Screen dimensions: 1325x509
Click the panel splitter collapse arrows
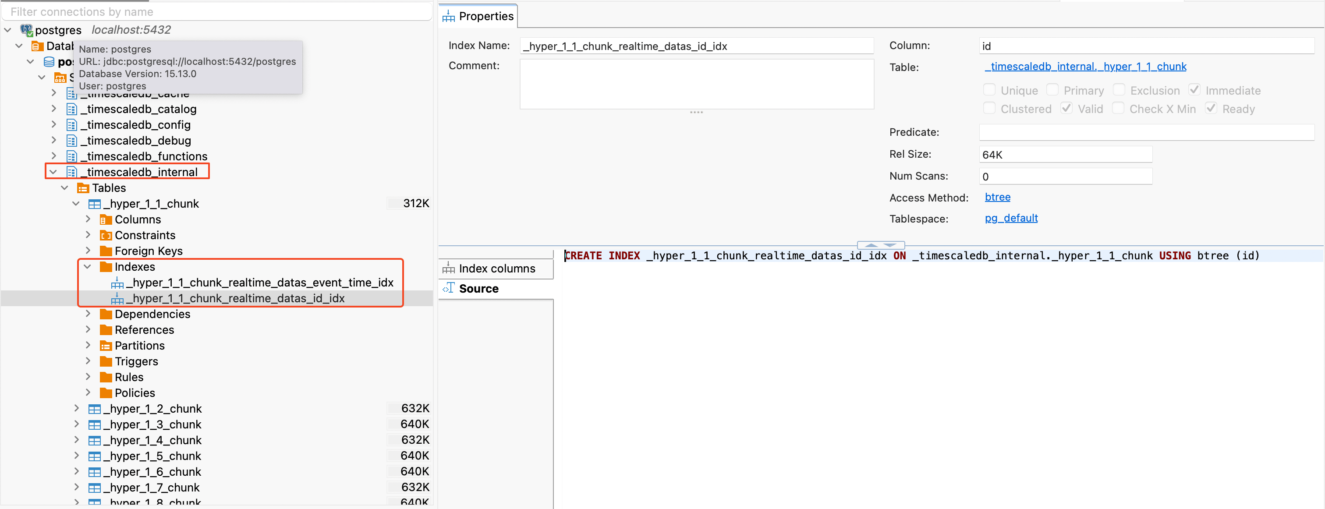pos(880,245)
